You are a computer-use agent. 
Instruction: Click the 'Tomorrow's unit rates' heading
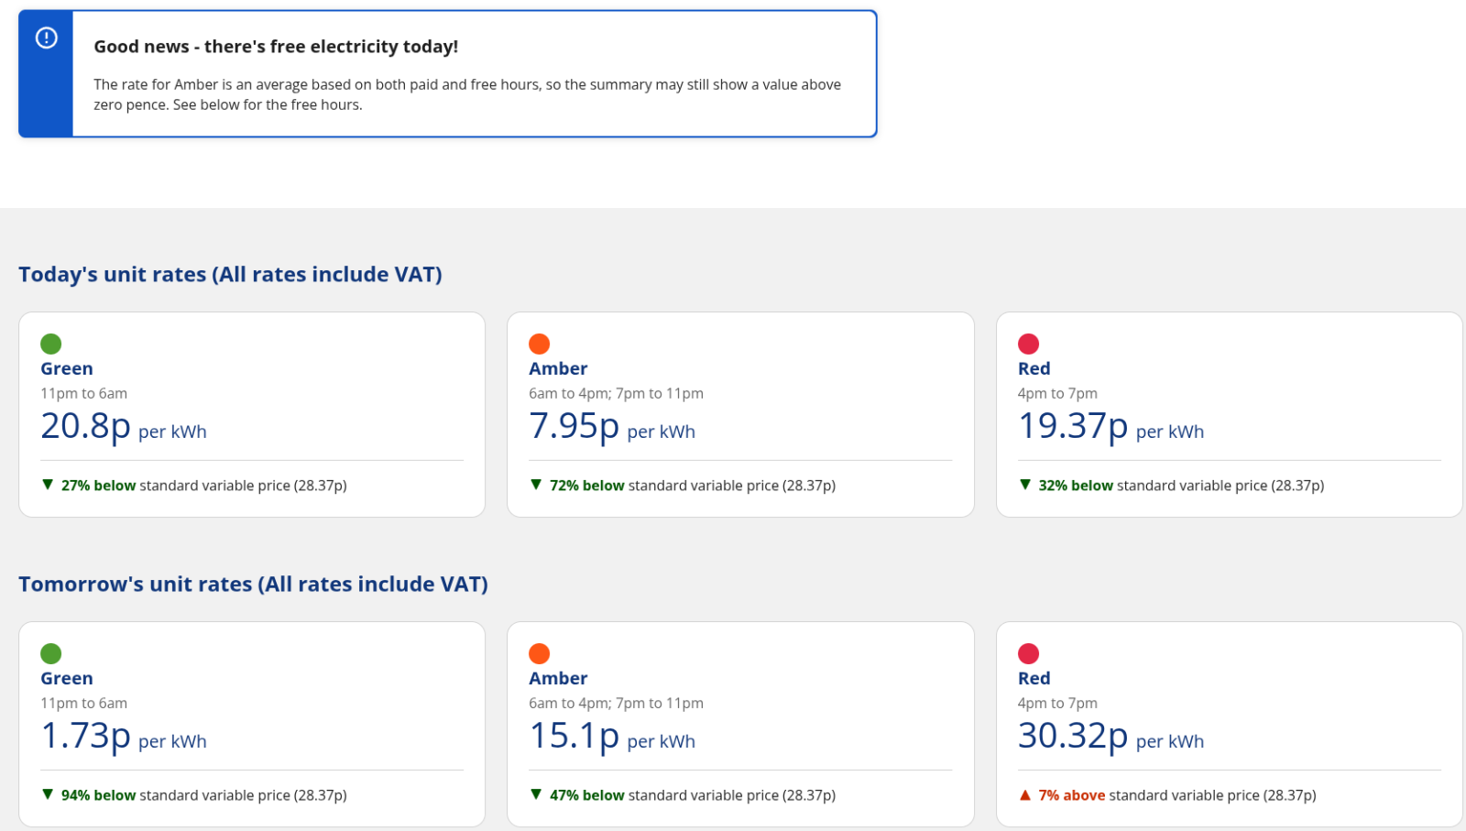point(253,585)
